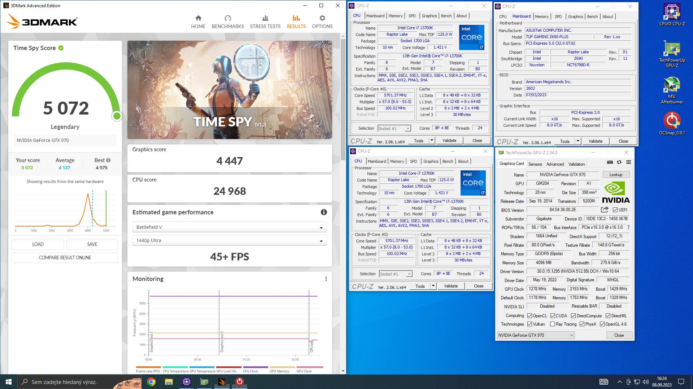The height and width of the screenshot is (389, 693).
Task: Toggle the OpenCL checkbox
Action: [529, 316]
